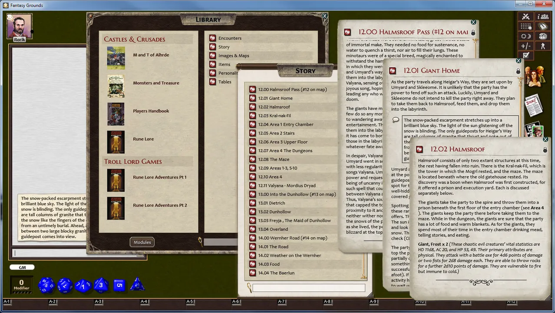
Task: Open the Options checkmark icon
Action: 526,55
